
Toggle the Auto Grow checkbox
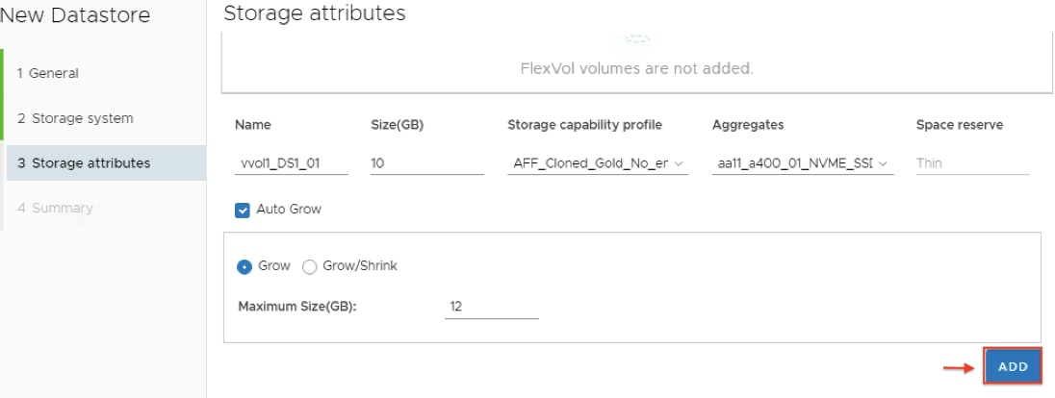pos(243,211)
